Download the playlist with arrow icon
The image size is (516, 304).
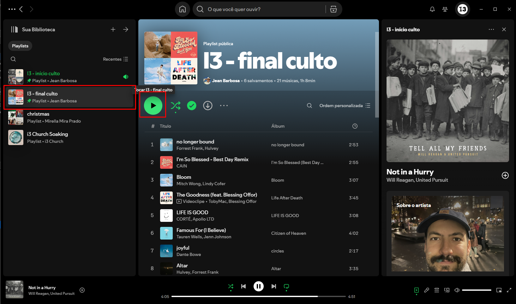(208, 106)
